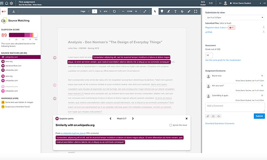This screenshot has height=160, width=267.
Task: Select the text annotation tool
Action: tap(175, 12)
